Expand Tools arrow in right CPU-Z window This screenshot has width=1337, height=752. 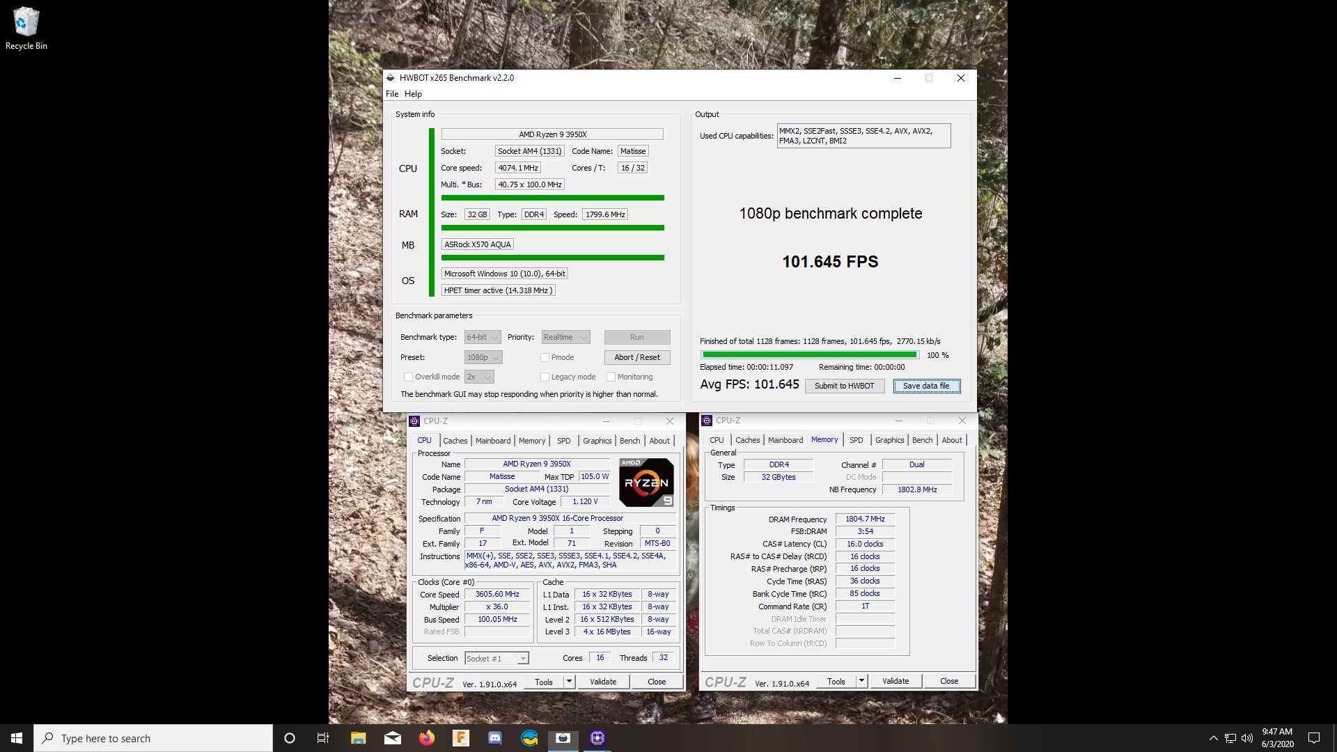coord(861,681)
